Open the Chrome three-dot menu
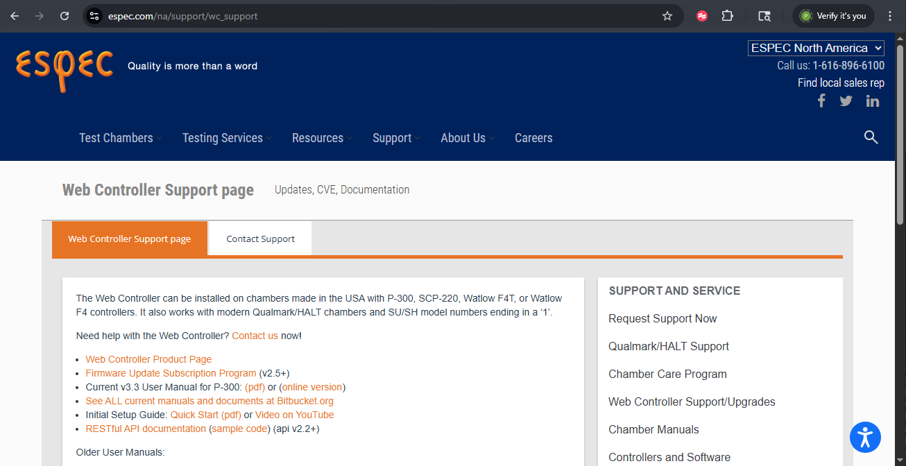 (890, 16)
